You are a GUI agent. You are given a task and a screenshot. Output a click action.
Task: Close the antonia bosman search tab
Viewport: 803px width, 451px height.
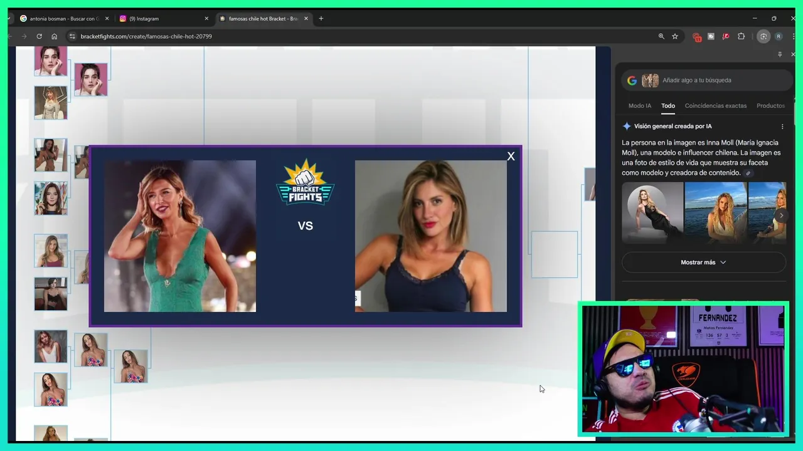click(107, 19)
